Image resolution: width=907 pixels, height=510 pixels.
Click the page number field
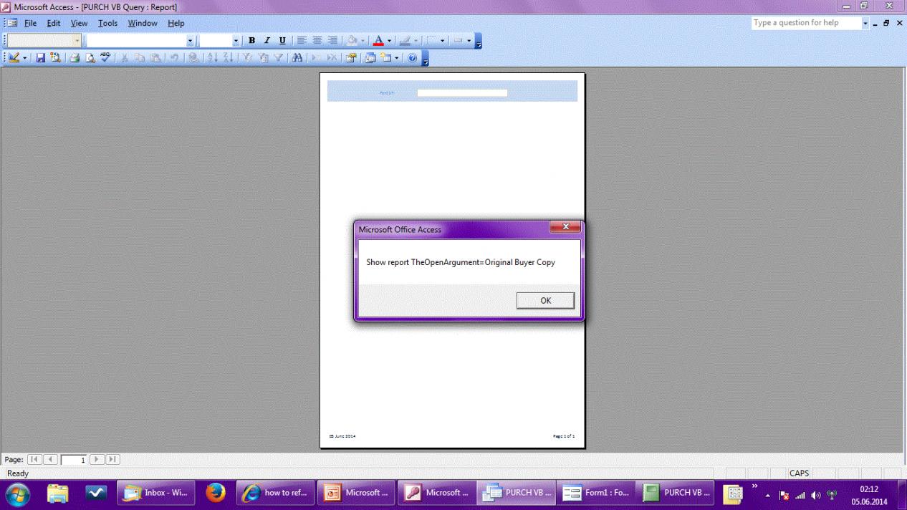[x=74, y=460]
